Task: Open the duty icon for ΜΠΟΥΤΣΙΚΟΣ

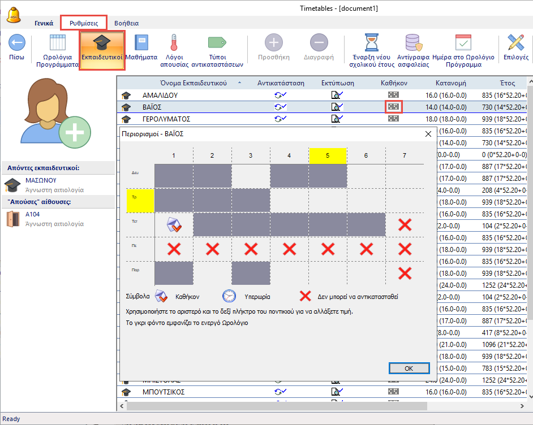Action: click(x=393, y=392)
